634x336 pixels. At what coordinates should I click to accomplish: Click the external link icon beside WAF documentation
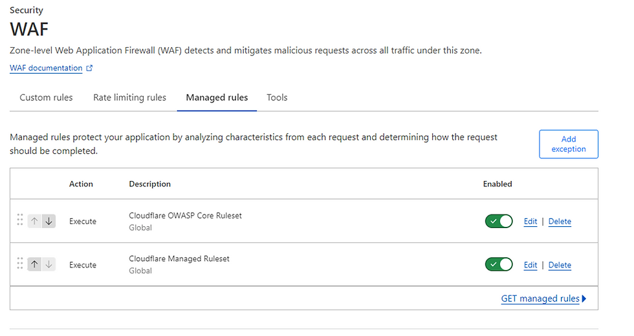click(x=89, y=68)
